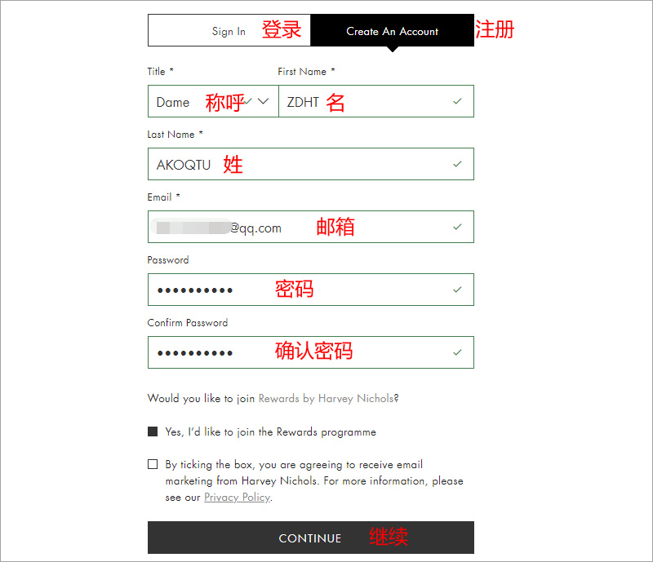Click the Last Name field with AKOQTU

pyautogui.click(x=311, y=164)
